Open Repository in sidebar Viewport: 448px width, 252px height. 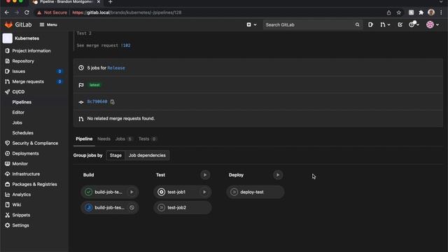tap(23, 61)
